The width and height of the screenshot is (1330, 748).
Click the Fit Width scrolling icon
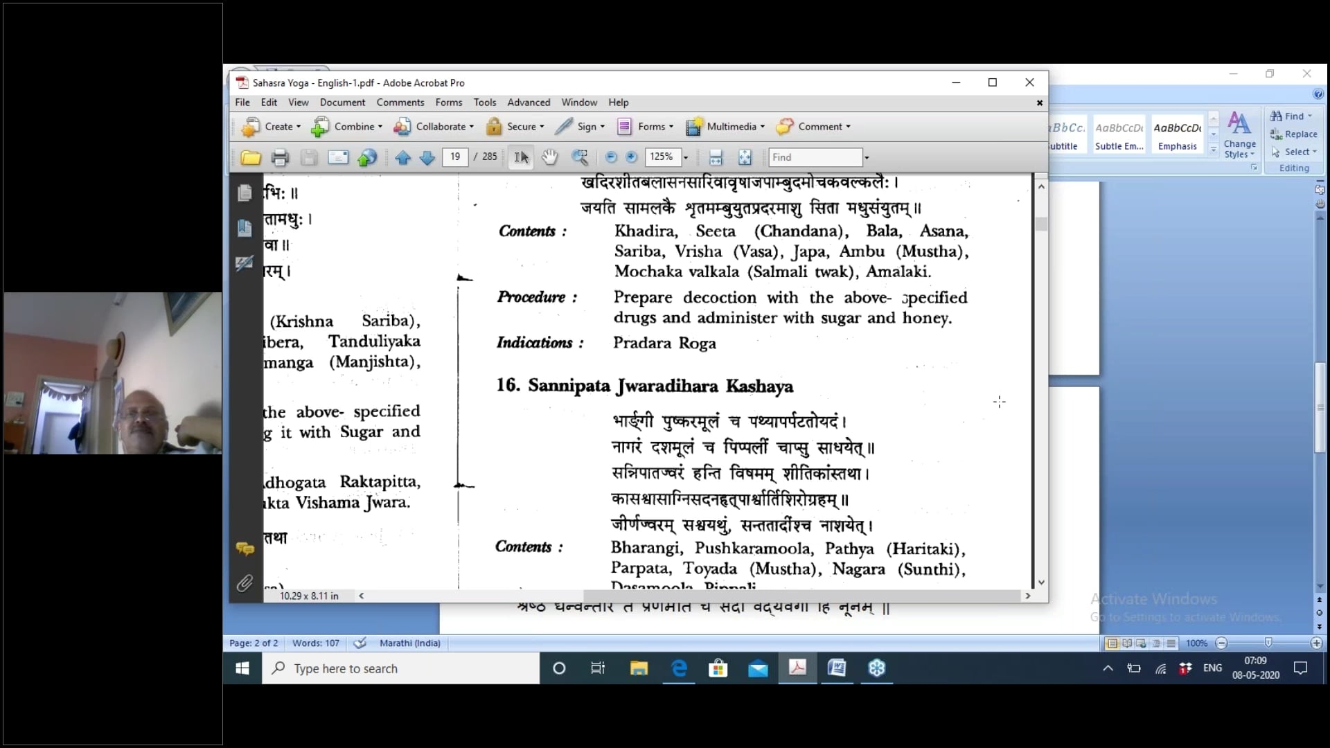click(716, 158)
